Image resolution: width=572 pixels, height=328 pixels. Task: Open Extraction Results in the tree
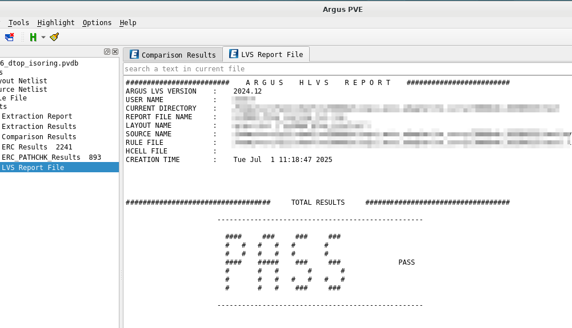click(39, 126)
